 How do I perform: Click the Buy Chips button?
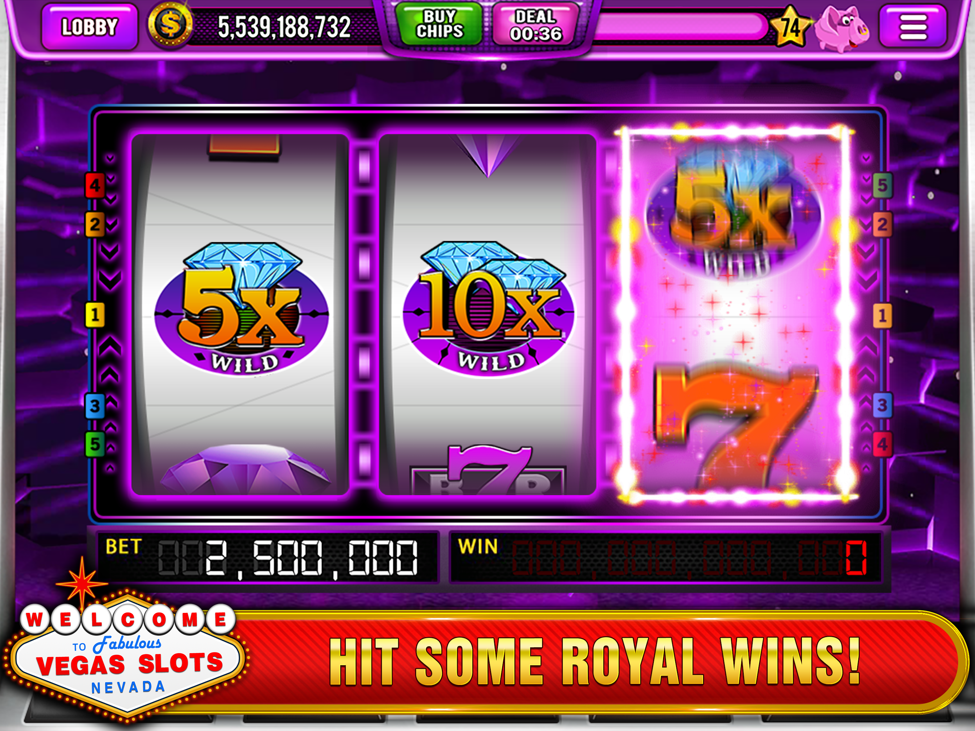439,24
